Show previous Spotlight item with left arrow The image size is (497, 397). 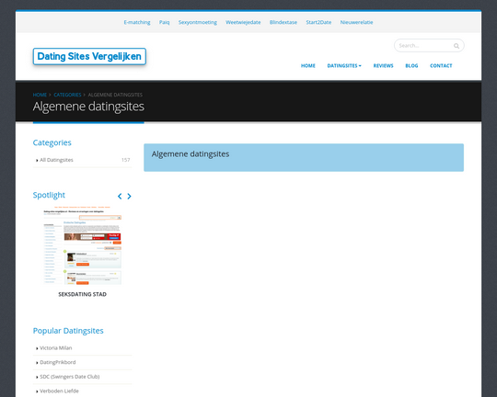click(120, 197)
